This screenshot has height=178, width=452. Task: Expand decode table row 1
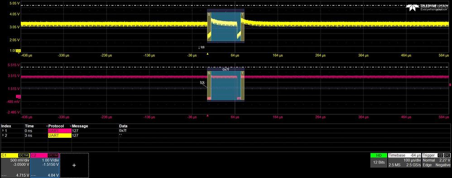coord(4,131)
